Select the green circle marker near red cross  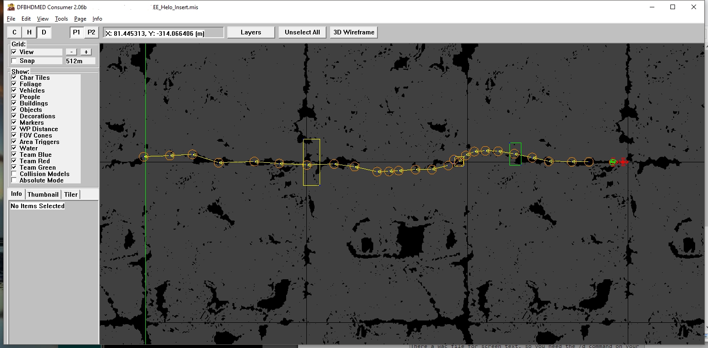pos(613,162)
